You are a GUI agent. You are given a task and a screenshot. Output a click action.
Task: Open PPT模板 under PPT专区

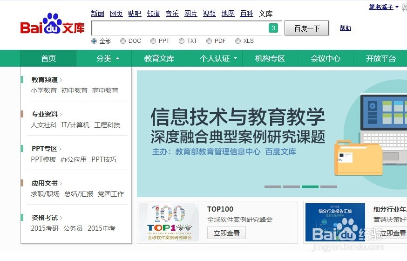43,159
